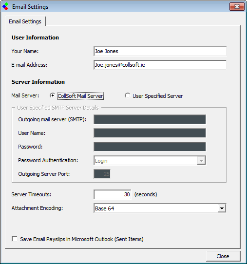Open the Password Authentication dropdown arrow
247x264 pixels.
click(x=201, y=160)
